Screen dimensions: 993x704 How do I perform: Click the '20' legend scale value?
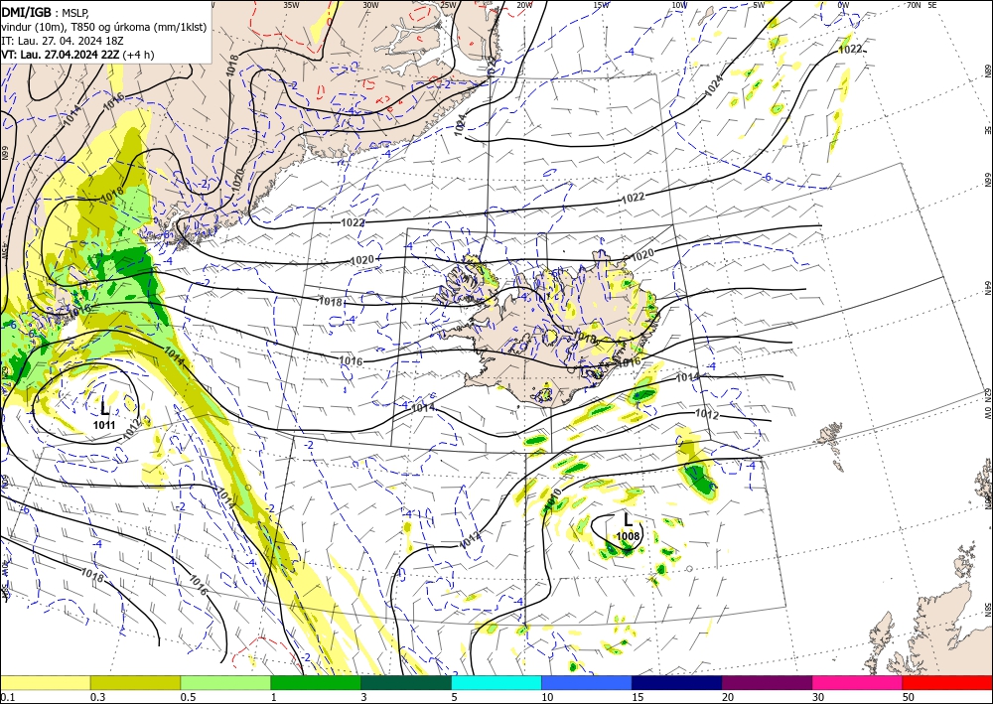[728, 697]
